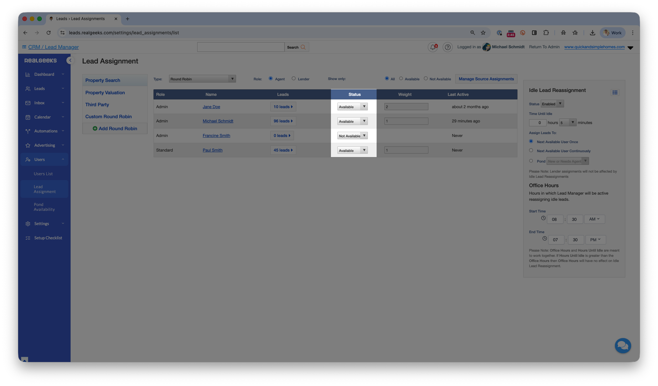Open Pond Availability in the sidebar
This screenshot has height=386, width=658.
pos(44,207)
